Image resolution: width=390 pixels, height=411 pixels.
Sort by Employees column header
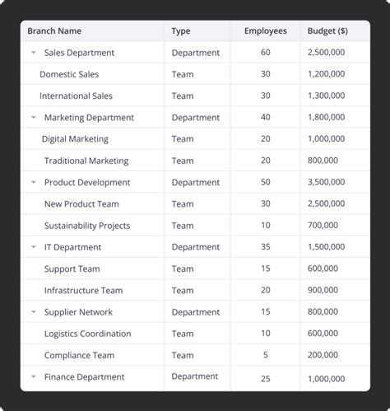265,30
